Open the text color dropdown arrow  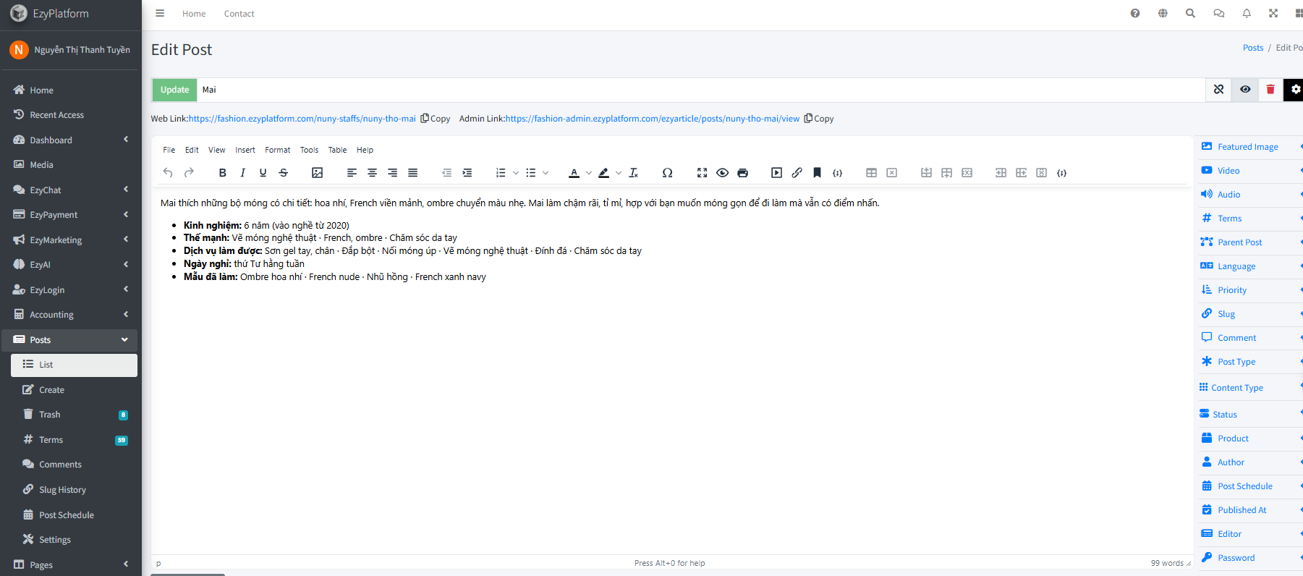tap(589, 173)
